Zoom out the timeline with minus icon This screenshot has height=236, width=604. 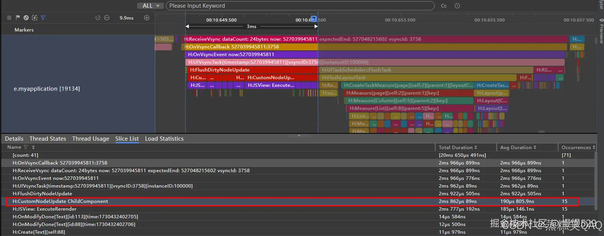pos(107,18)
